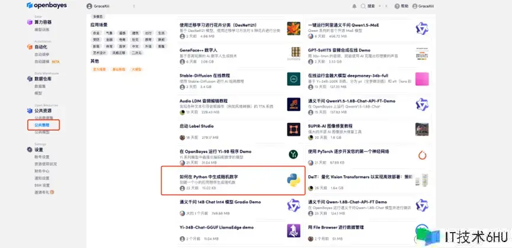Click the deepmoney-34b-full pink thumbnail
The width and height of the screenshot is (512, 248).
[422, 79]
